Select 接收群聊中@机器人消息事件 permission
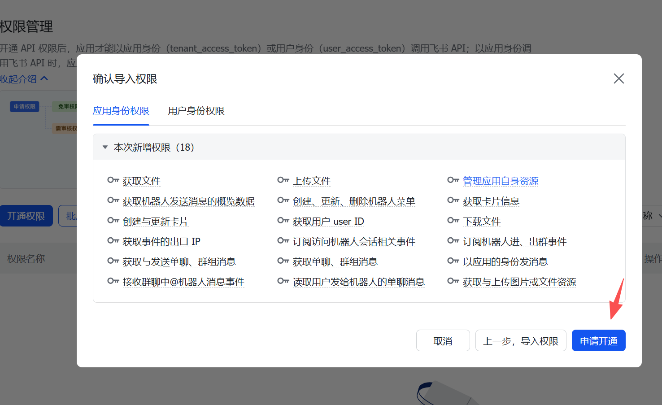The image size is (662, 405). click(x=183, y=282)
